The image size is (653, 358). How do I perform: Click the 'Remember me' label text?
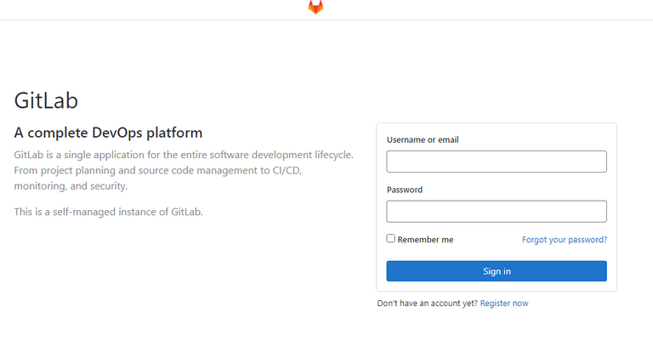[x=425, y=240]
